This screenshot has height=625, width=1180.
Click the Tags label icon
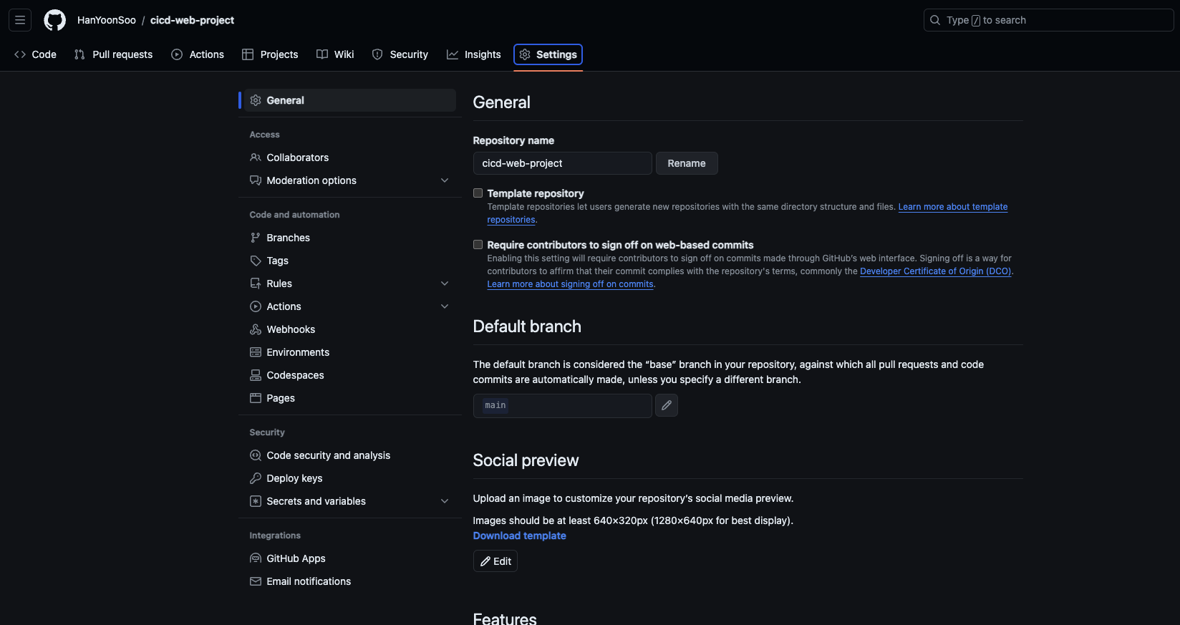[x=256, y=261]
